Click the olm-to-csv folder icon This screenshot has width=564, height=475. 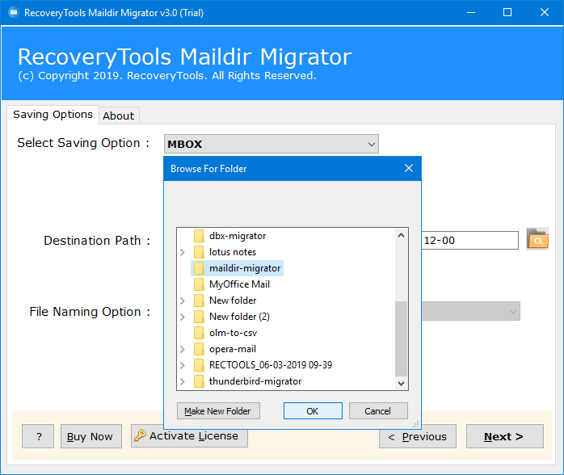[x=199, y=333]
